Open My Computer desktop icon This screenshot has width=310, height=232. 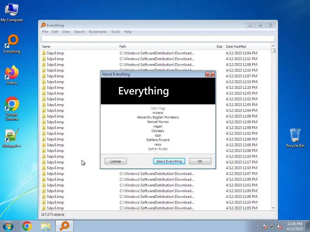click(x=12, y=12)
